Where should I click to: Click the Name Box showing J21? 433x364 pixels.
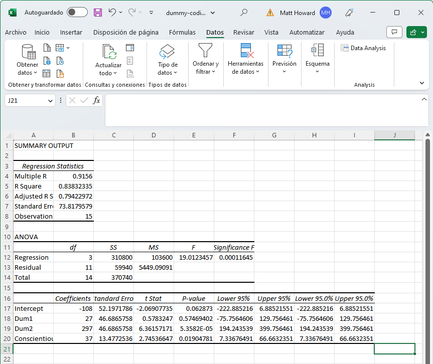[26, 101]
